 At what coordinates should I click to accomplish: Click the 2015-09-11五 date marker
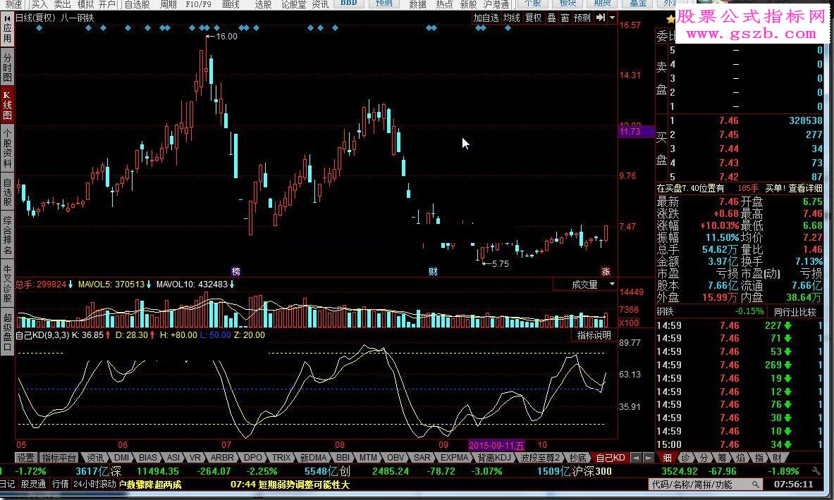click(x=496, y=445)
